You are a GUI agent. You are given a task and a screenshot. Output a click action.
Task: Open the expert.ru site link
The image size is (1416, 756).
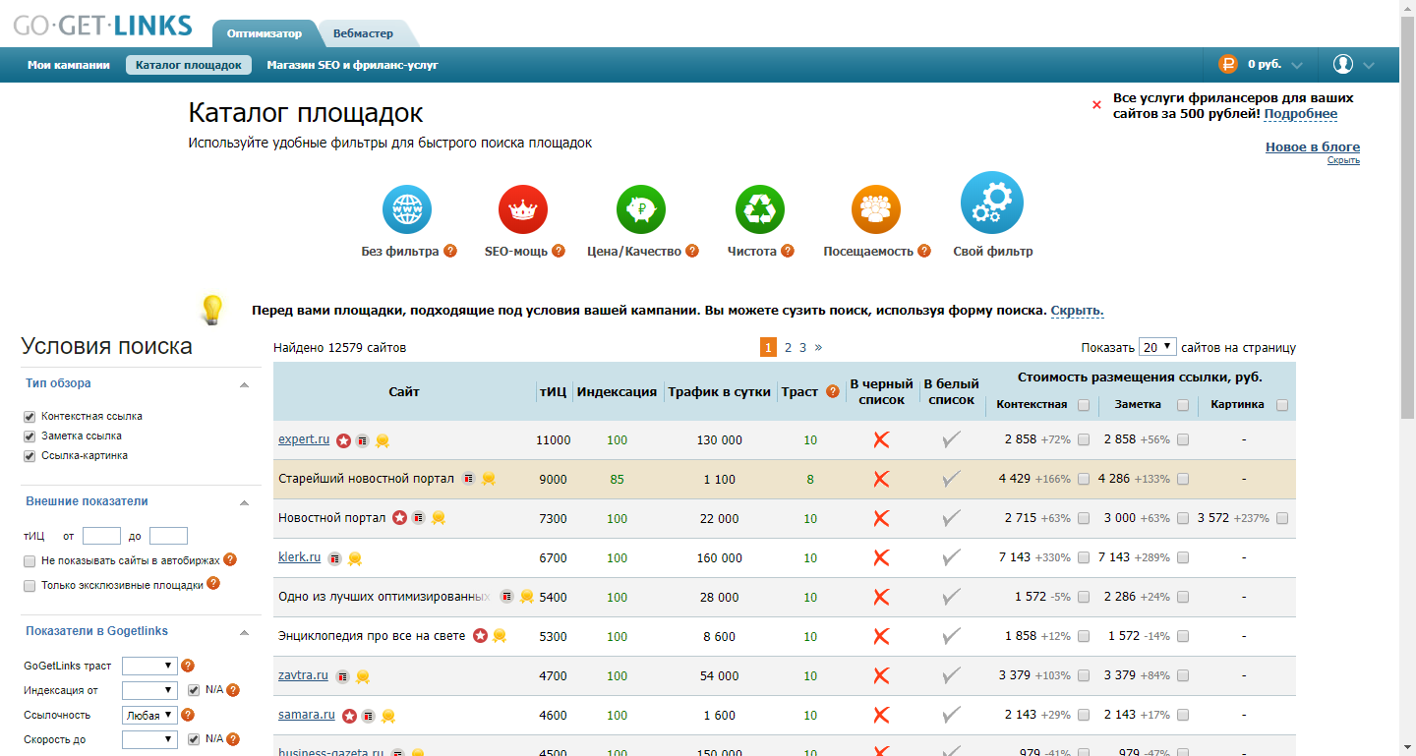tap(304, 439)
